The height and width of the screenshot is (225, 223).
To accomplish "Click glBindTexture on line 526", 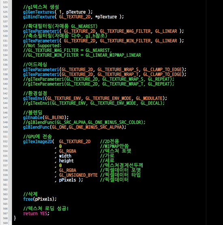I will point(39,17).
